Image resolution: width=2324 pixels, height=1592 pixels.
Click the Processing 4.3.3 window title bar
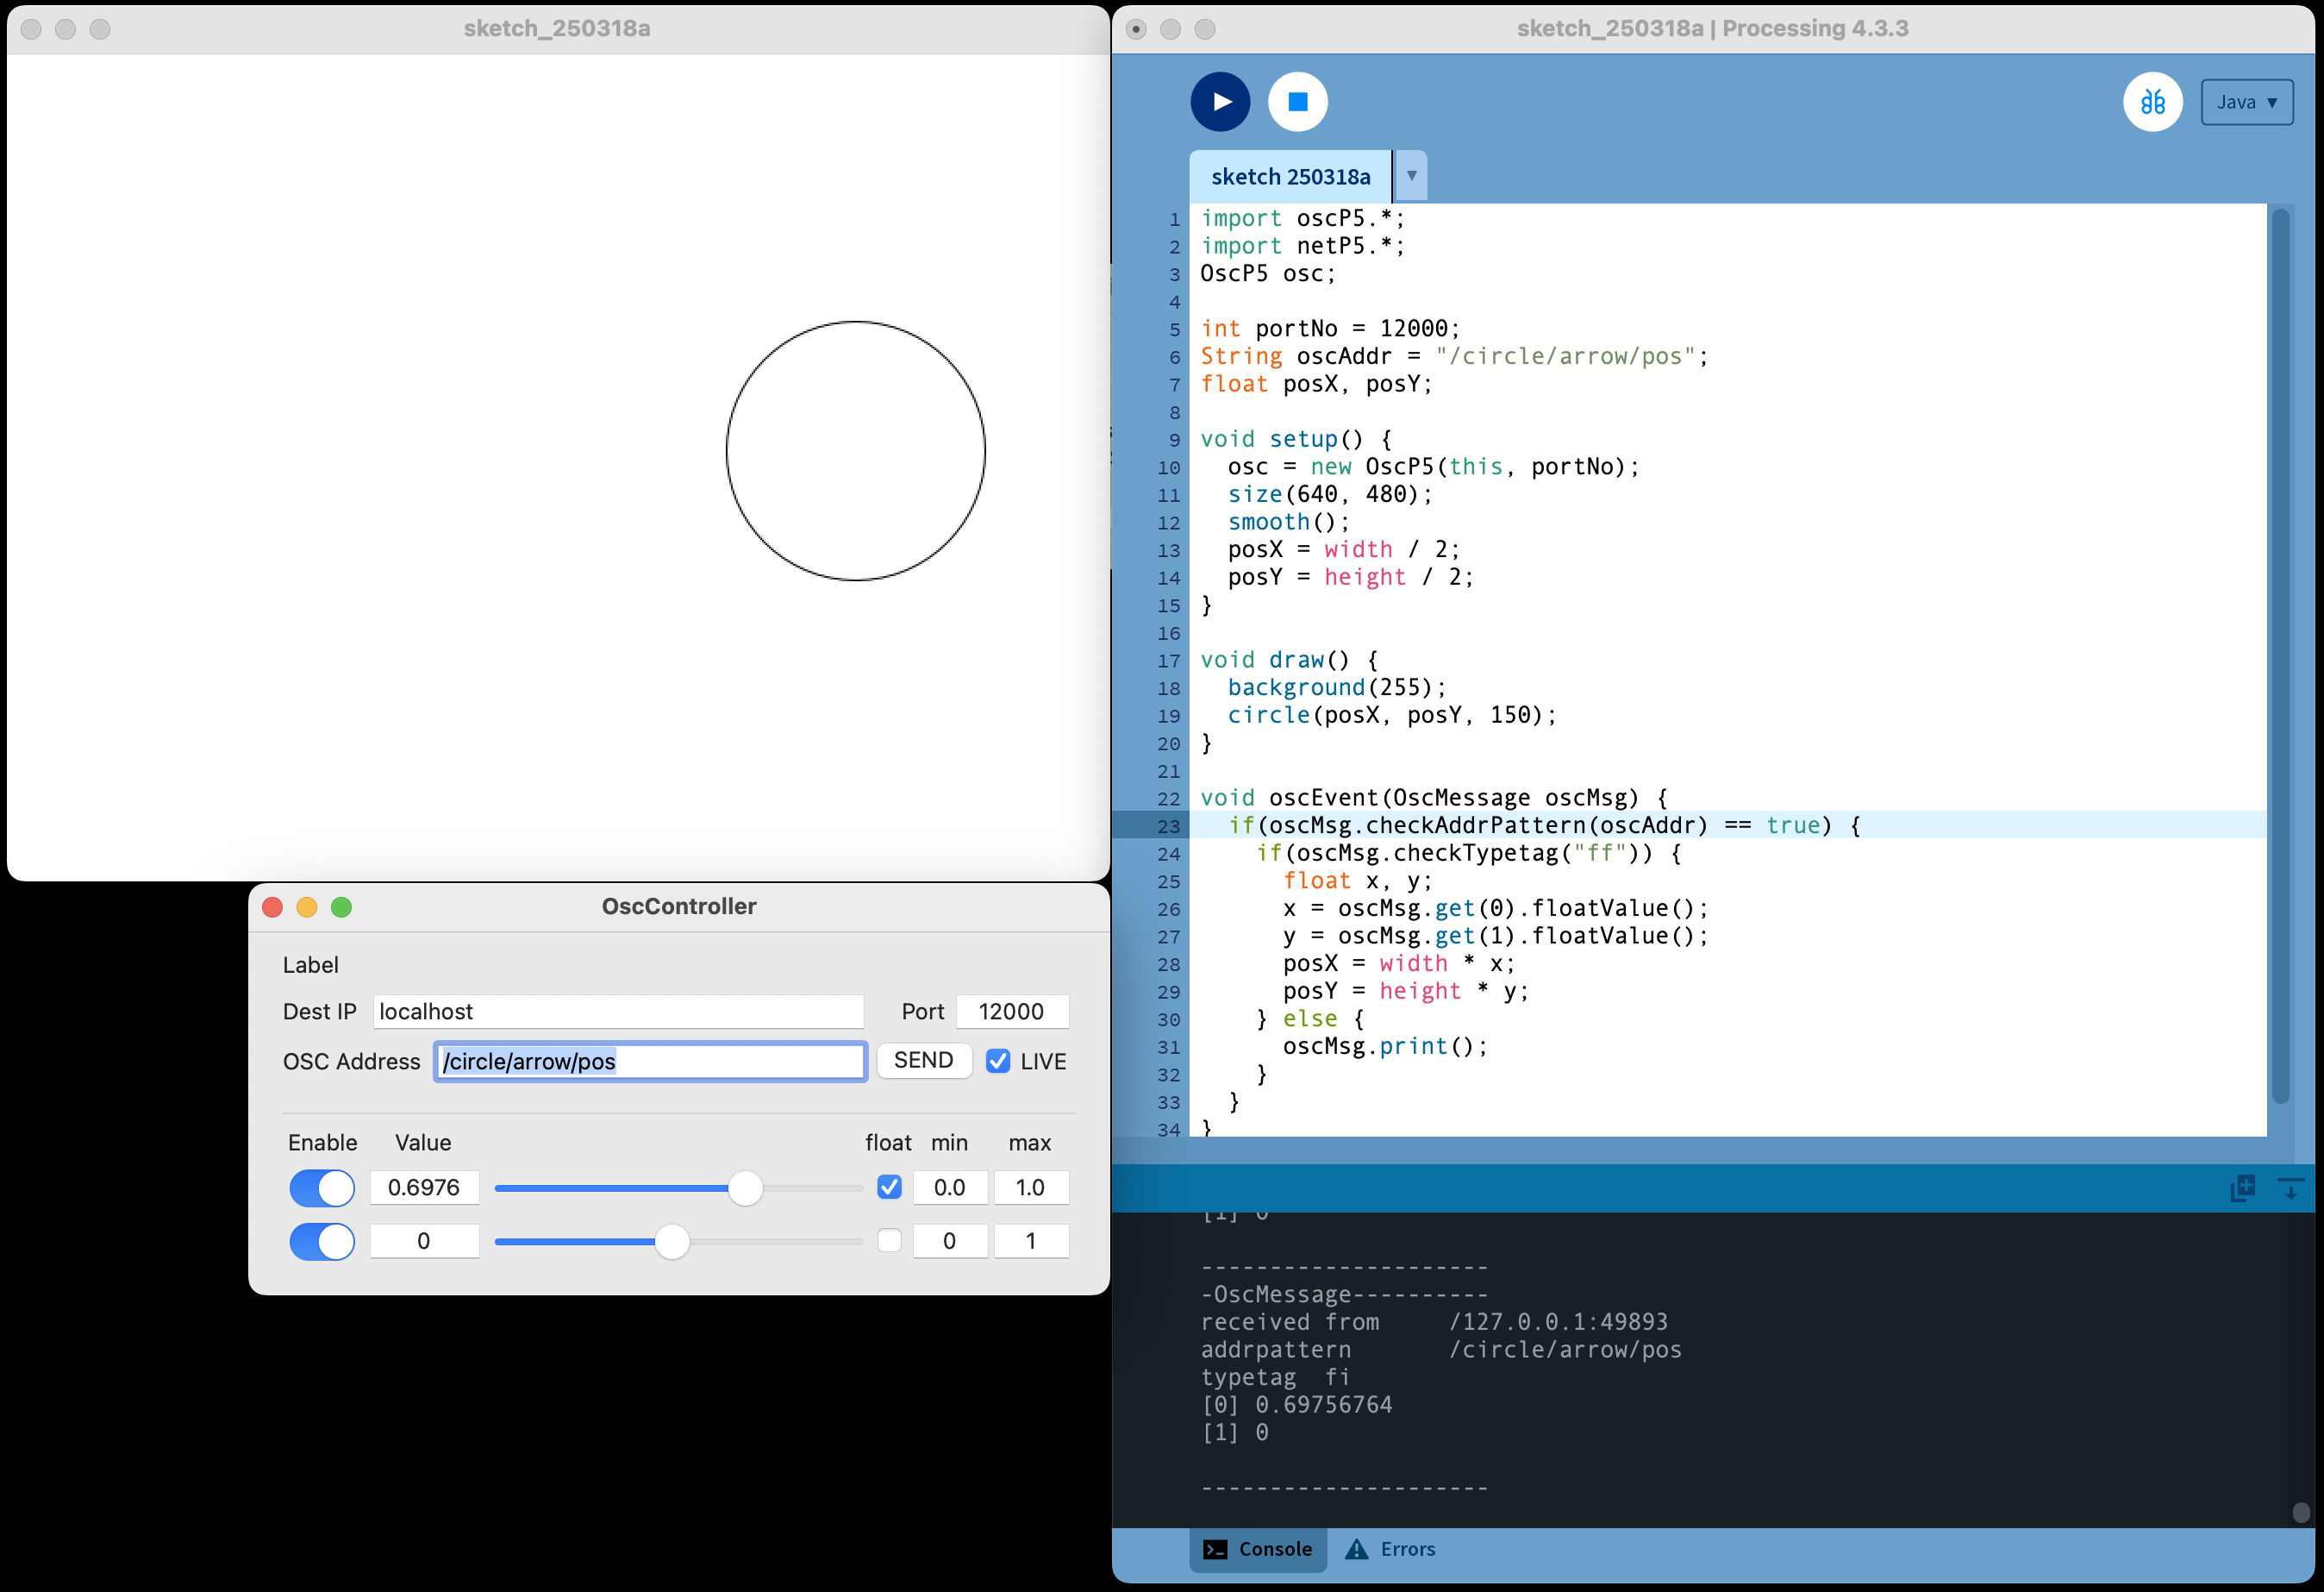[1712, 28]
